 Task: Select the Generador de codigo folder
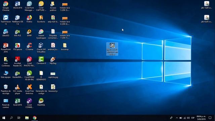[41, 89]
